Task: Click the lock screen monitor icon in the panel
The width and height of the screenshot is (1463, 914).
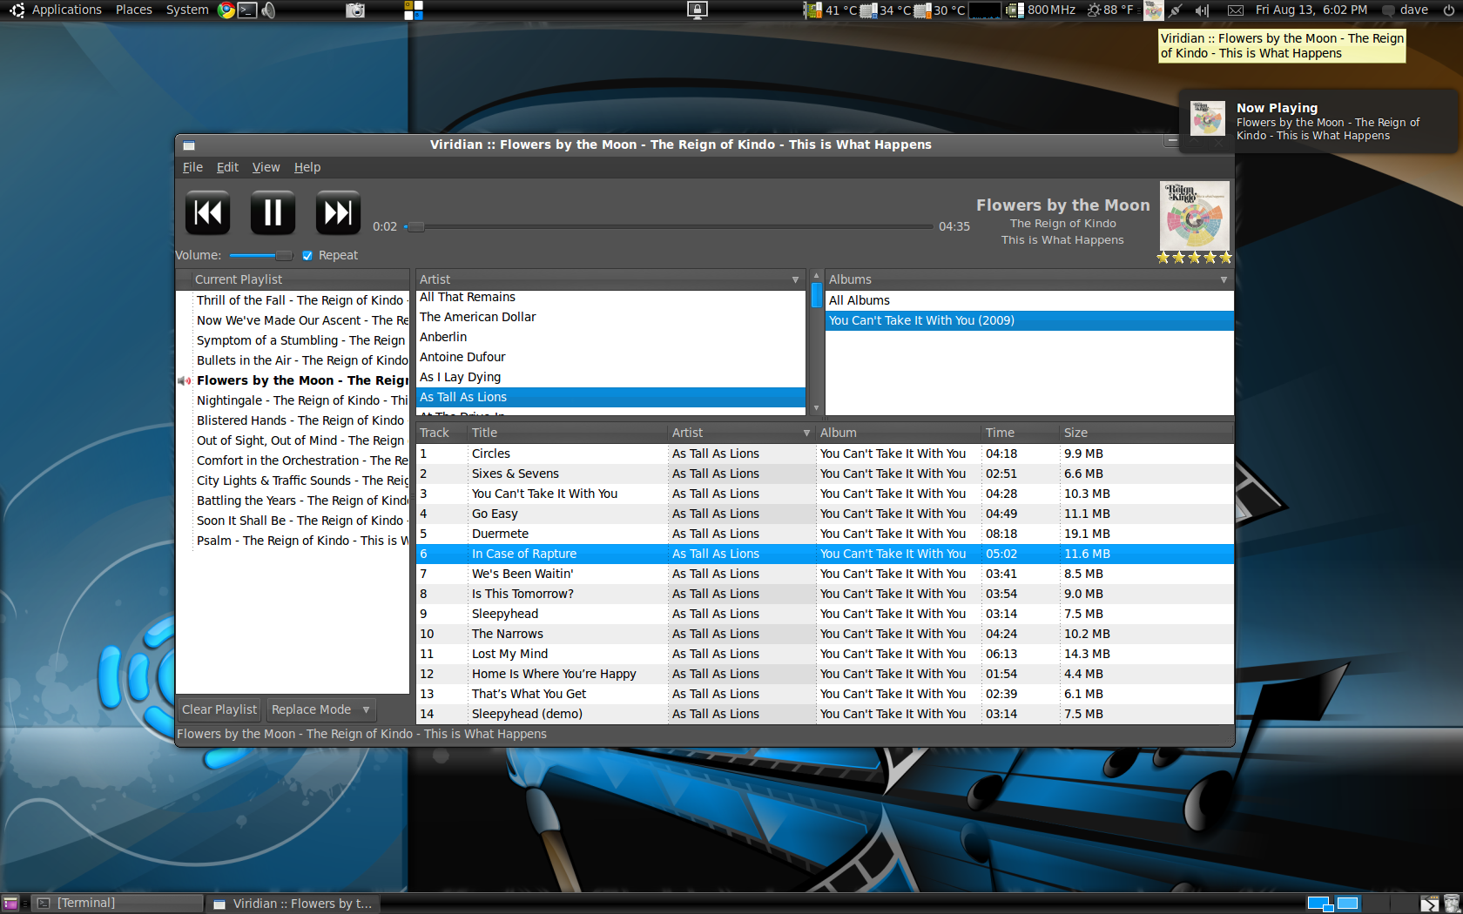Action: pos(698,10)
